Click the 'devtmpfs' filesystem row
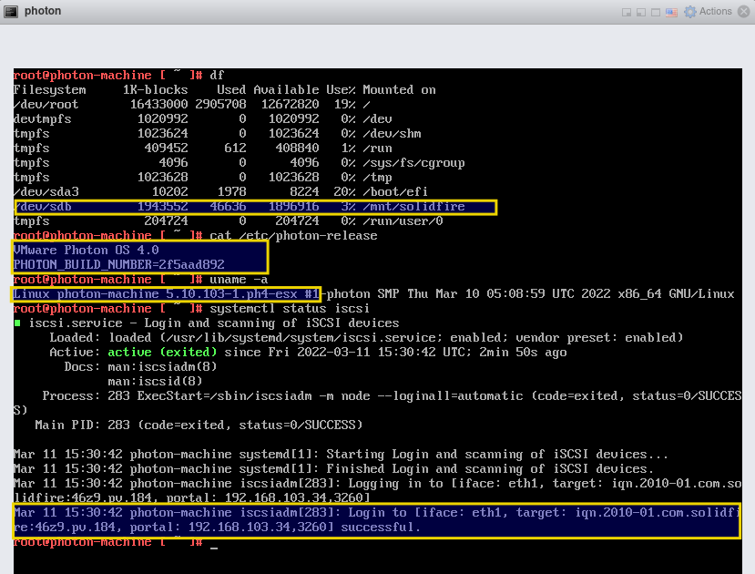 tap(203, 119)
